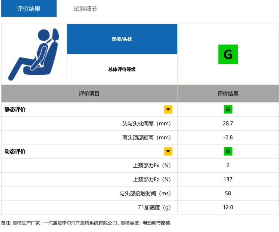Click the 备注 seat manufacturer note text

tap(85, 223)
